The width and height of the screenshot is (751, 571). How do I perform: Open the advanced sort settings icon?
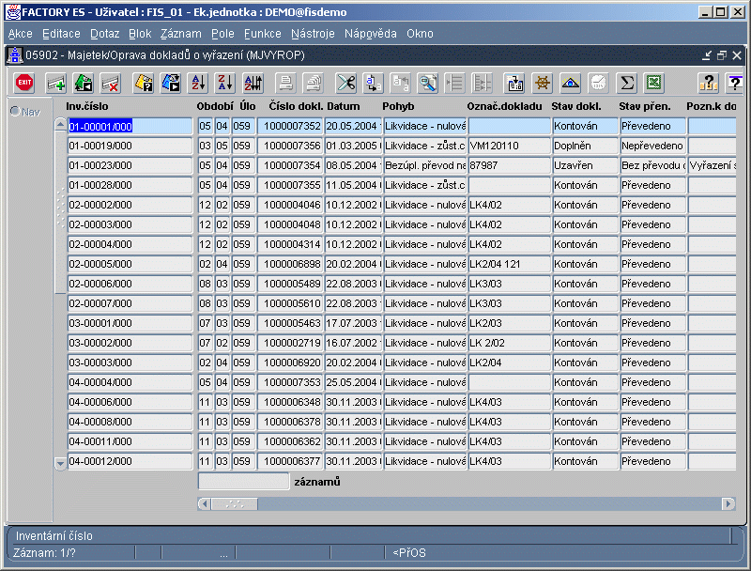click(x=253, y=83)
